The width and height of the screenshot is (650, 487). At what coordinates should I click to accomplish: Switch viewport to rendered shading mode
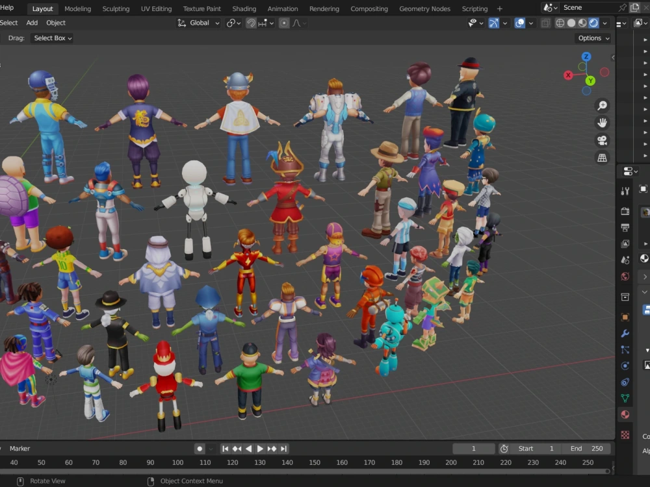point(593,23)
